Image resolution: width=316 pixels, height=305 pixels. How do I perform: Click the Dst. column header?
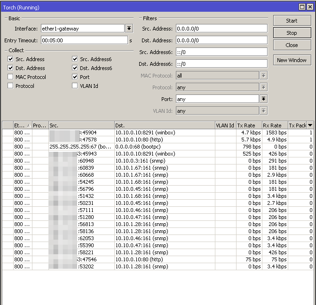(164, 125)
